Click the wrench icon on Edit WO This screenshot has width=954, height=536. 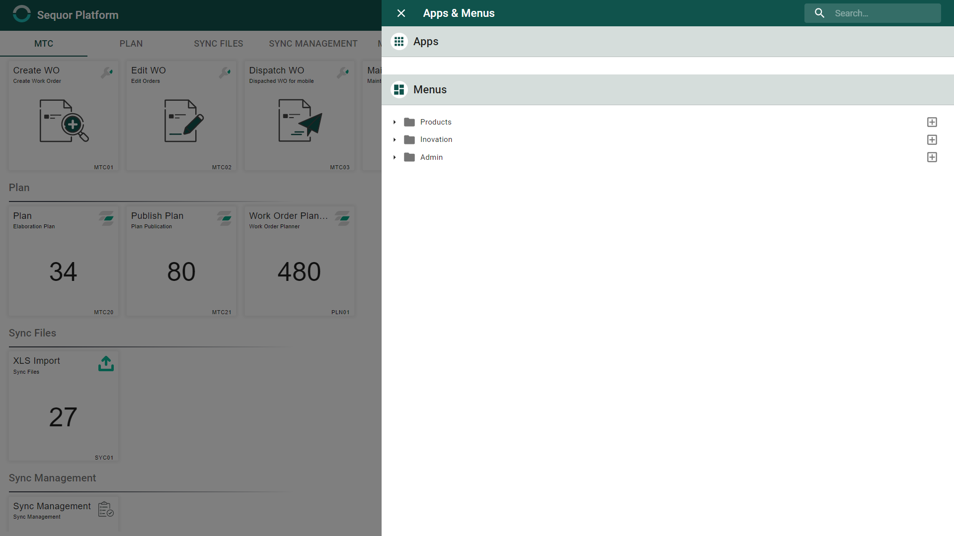tap(225, 72)
